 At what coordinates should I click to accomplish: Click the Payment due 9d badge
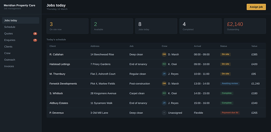[230, 113]
